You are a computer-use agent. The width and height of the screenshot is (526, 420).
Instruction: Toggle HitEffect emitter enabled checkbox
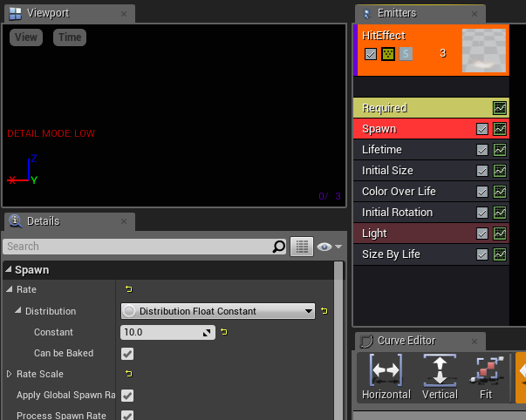coord(371,54)
